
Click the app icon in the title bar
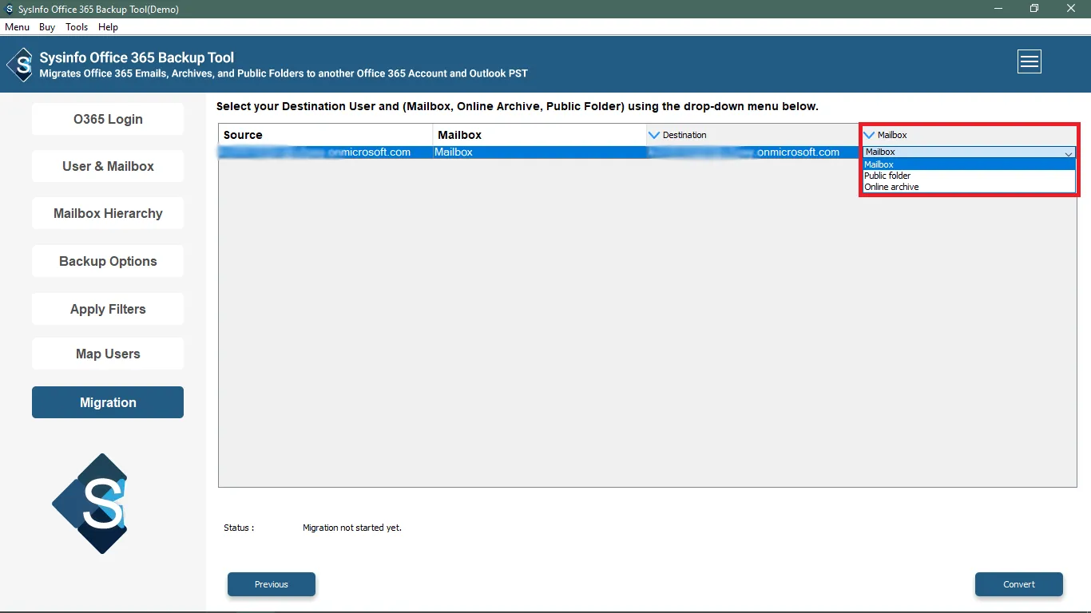point(9,9)
